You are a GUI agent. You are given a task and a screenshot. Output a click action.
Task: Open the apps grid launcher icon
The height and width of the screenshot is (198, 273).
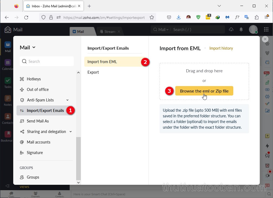(x=266, y=29)
